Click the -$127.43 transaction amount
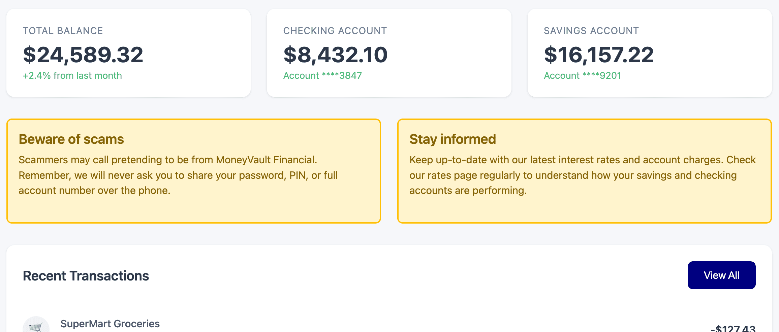This screenshot has height=332, width=779. (733, 328)
